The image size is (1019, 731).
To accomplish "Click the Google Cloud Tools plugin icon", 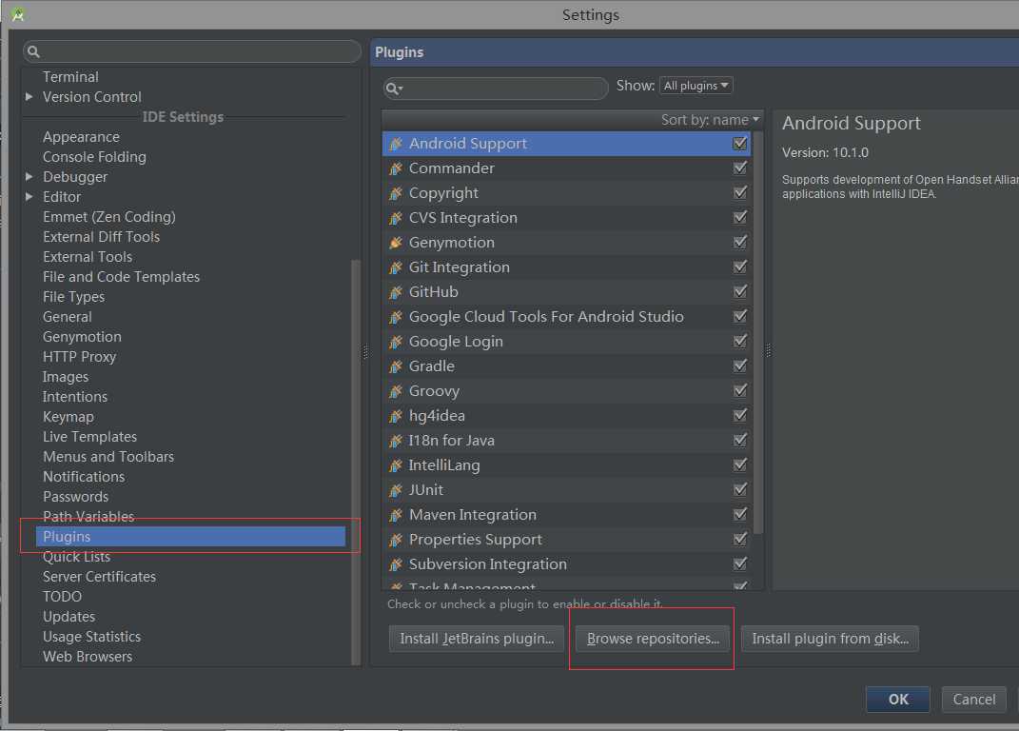I will 396,317.
